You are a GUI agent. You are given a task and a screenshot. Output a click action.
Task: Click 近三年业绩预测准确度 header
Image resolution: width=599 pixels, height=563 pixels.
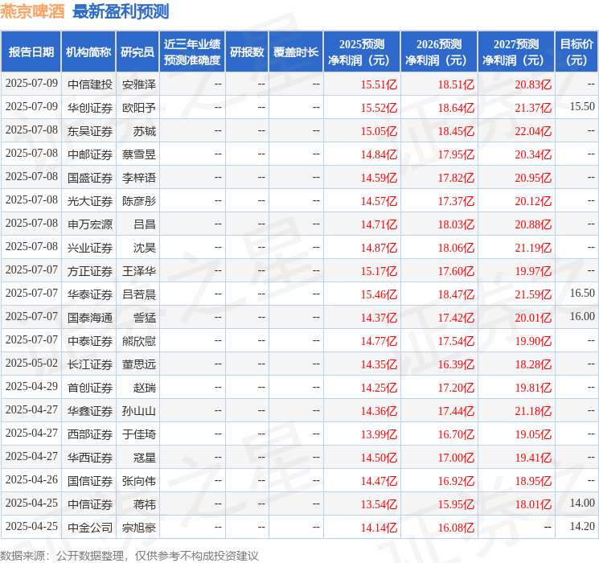pyautogui.click(x=192, y=51)
